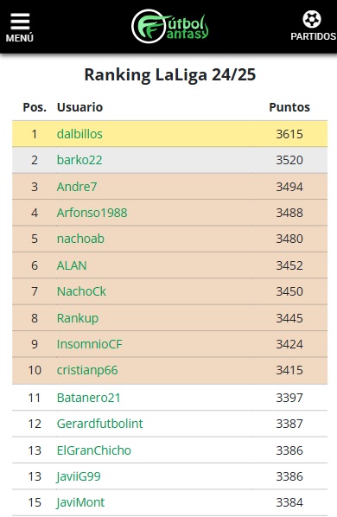
Task: Open Arfonso1988 profile link
Action: (x=92, y=213)
